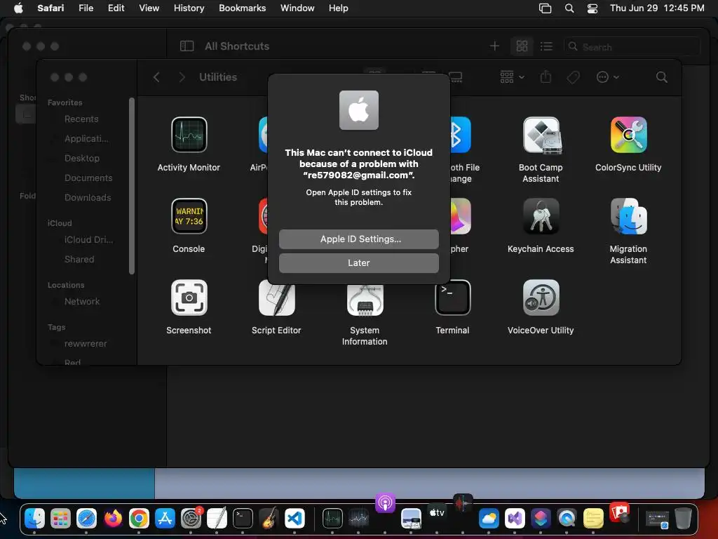The image size is (718, 539).
Task: Click the Finder sidebar scrollbar
Action: [132, 185]
